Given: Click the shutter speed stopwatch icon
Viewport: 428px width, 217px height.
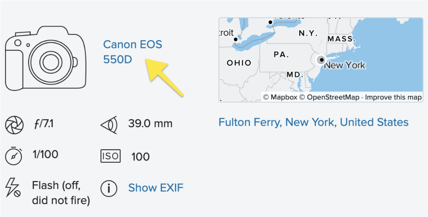Looking at the screenshot, I should [13, 155].
